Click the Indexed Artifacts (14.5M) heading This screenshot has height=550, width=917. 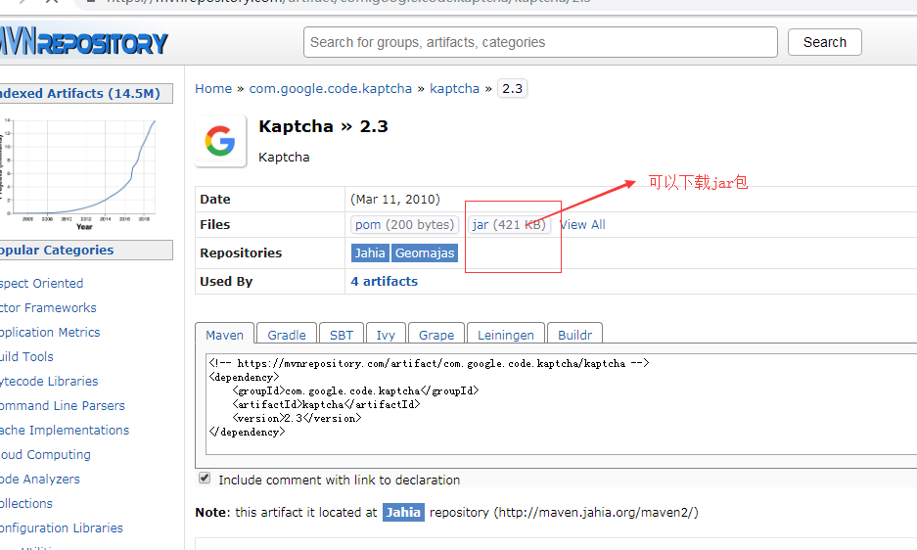[80, 94]
